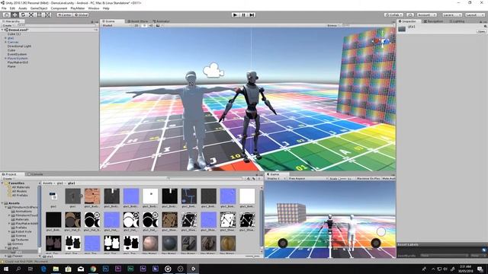The width and height of the screenshot is (488, 274).
Task: Click right virtual joystick in Game view
Action: [376, 243]
